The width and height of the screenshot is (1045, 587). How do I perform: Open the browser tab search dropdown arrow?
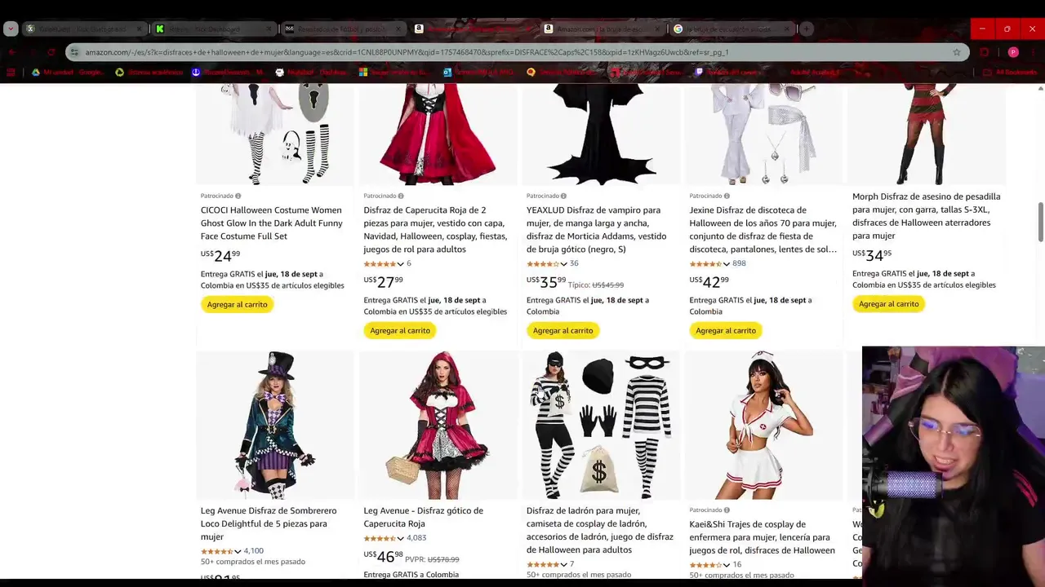[11, 29]
